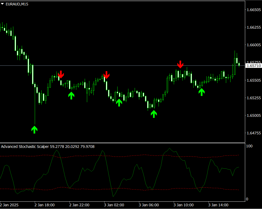
Task: Click the red sell arrow near 3 Jan 10:00
Action: [180, 64]
